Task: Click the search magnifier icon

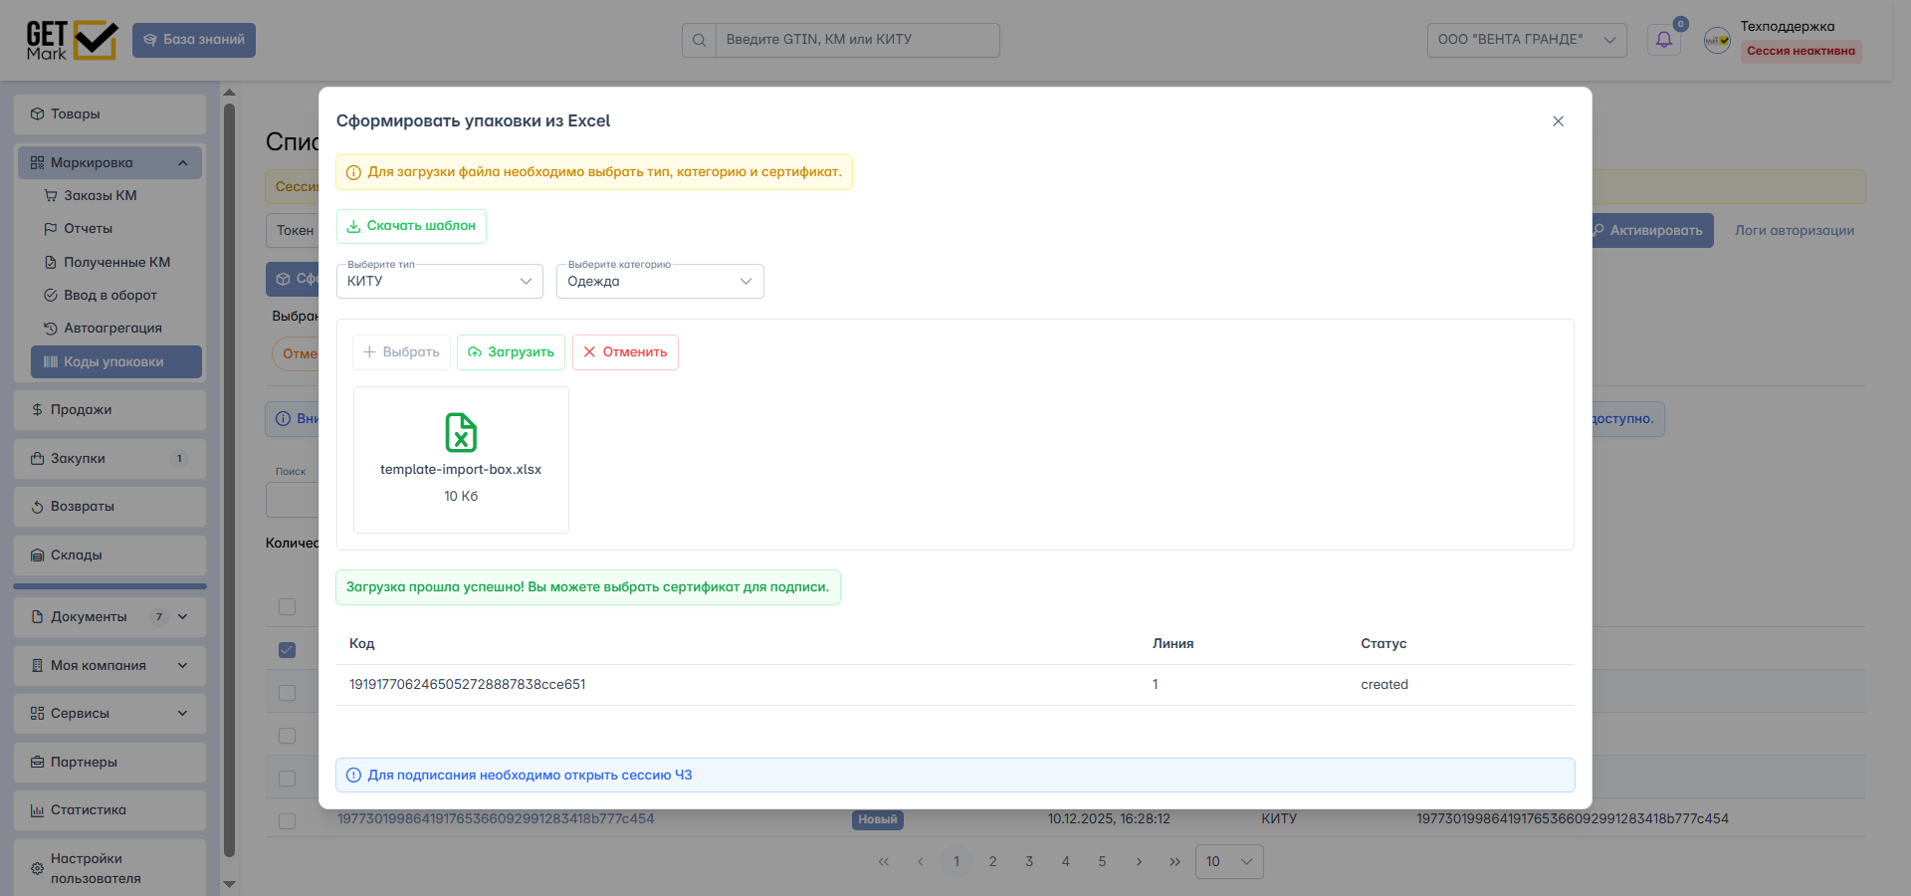Action: [x=699, y=40]
